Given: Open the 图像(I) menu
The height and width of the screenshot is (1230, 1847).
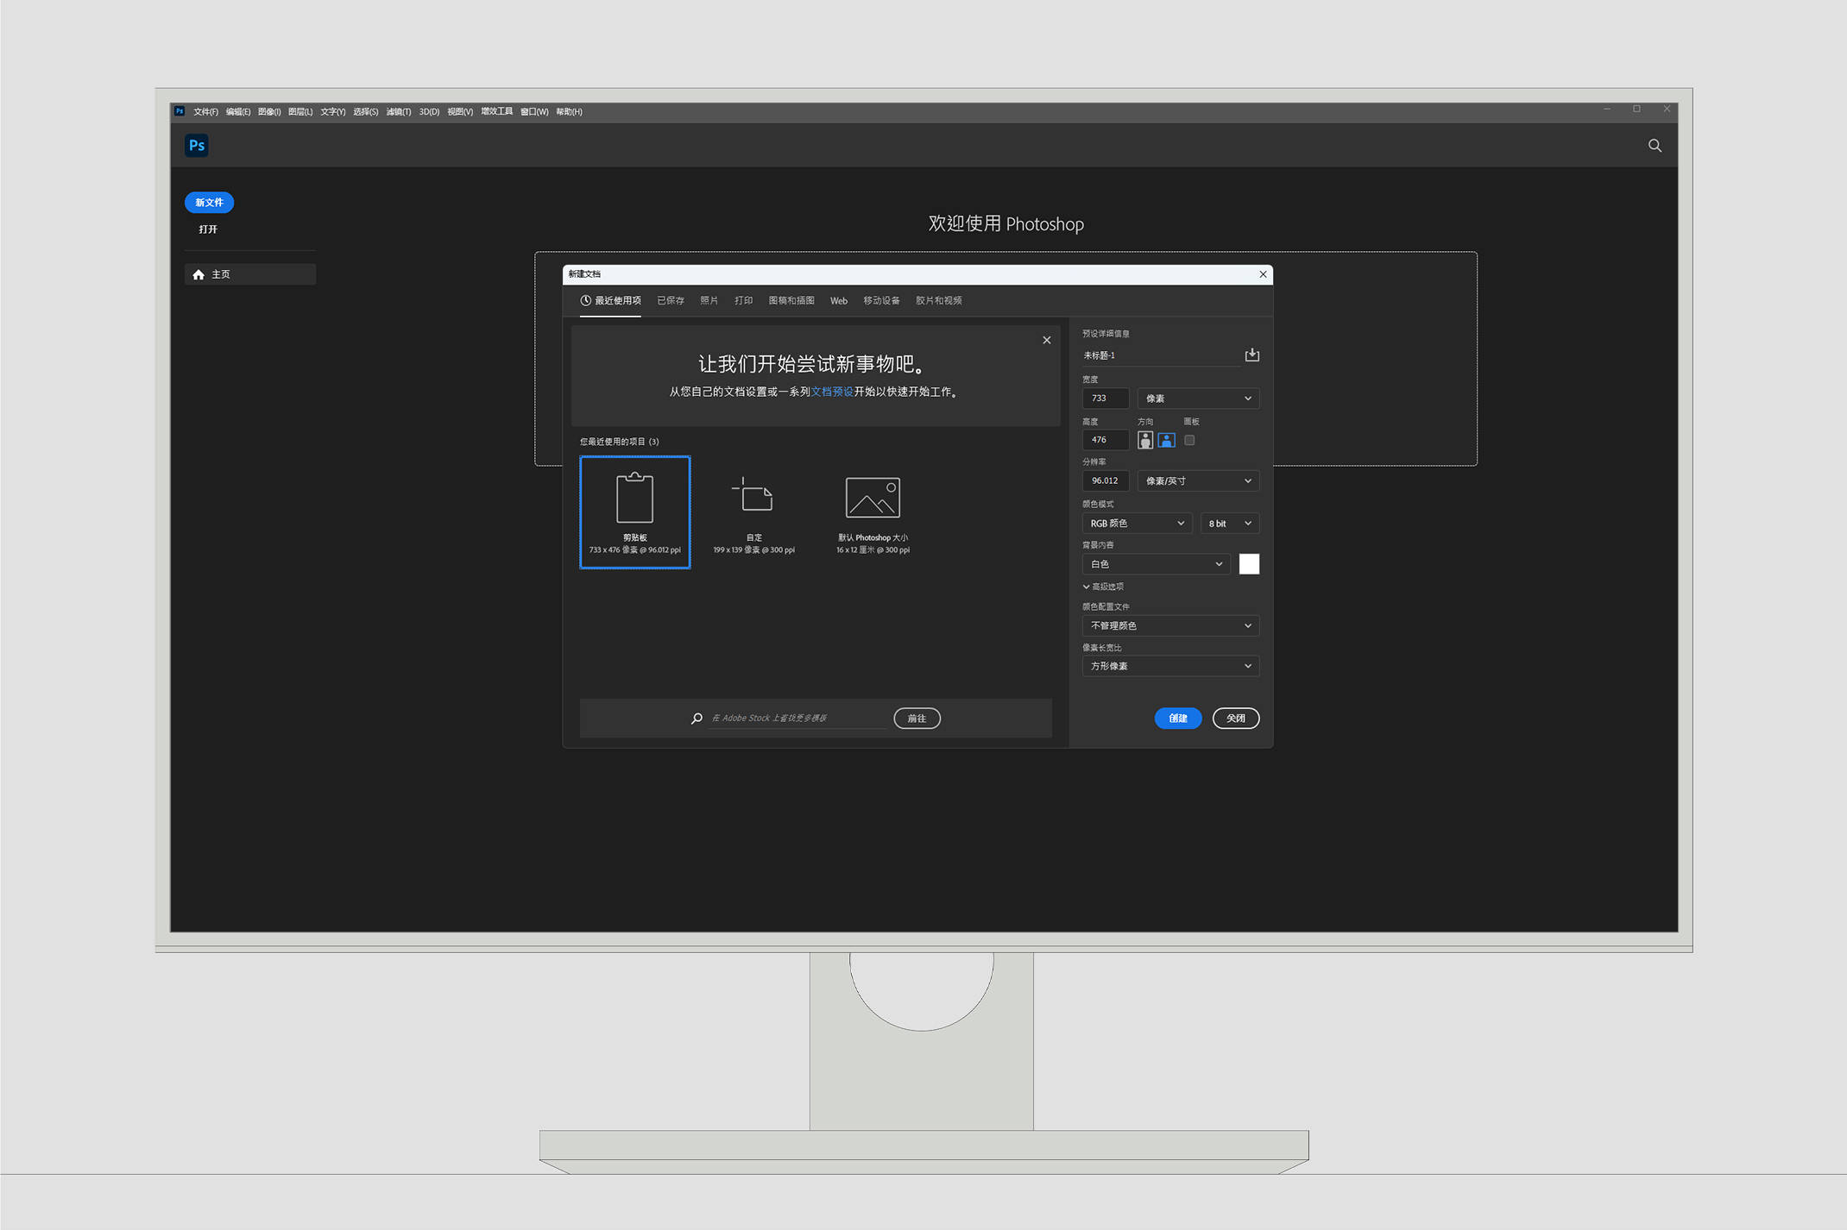Looking at the screenshot, I should pos(269,112).
